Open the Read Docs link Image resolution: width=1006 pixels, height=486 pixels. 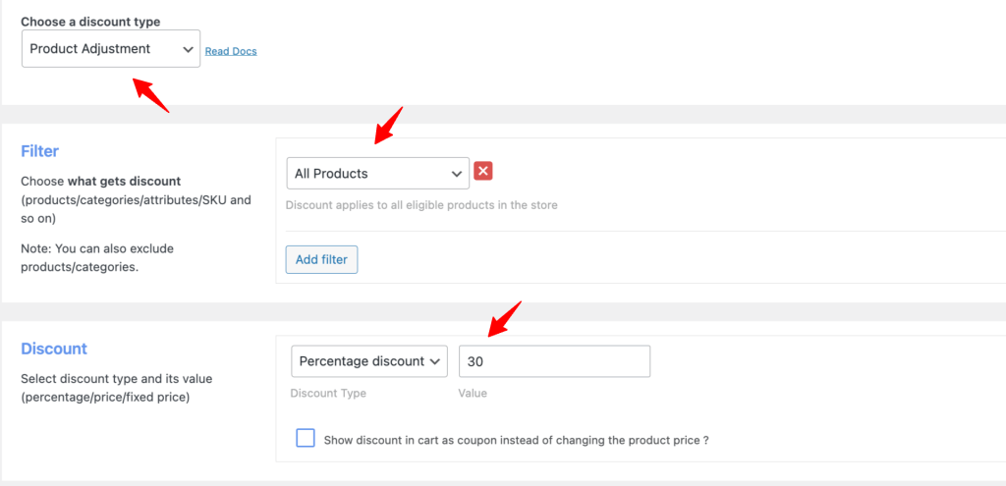point(231,51)
